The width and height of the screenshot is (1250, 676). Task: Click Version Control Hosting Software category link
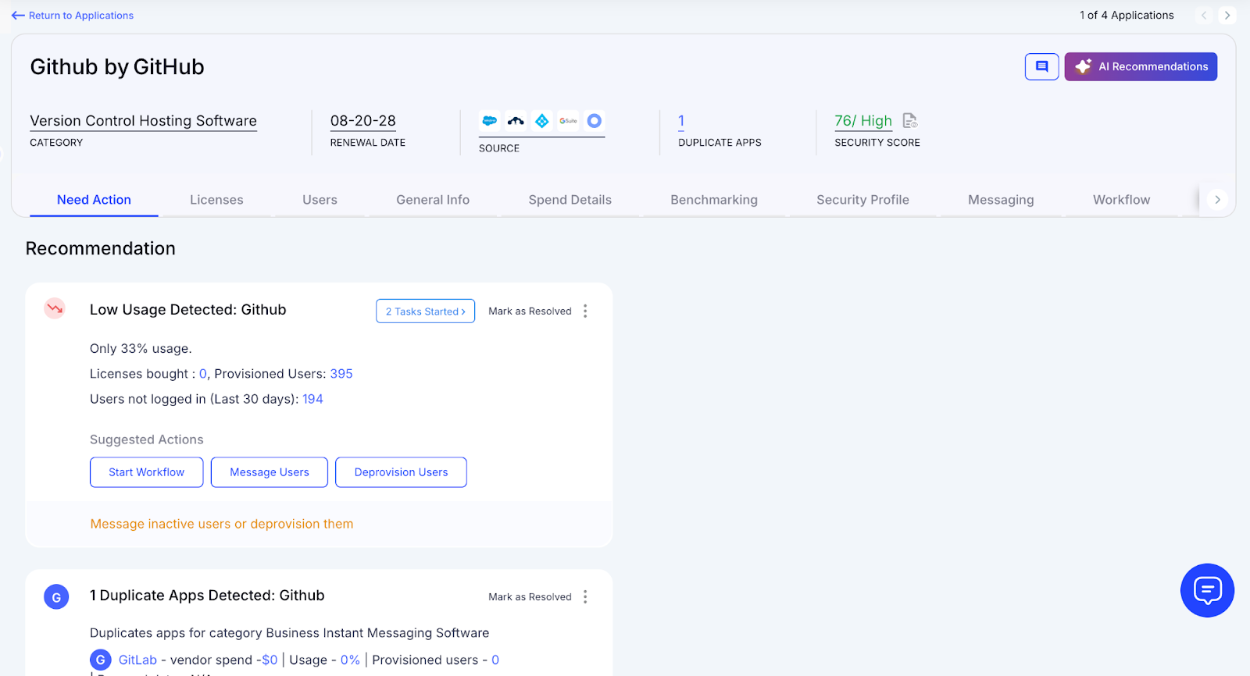[x=143, y=121]
